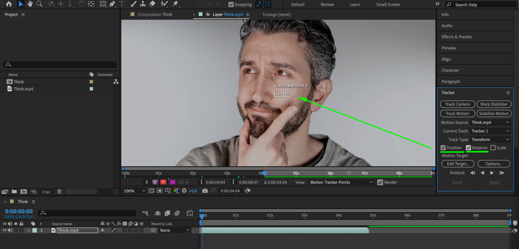Select the Zoom tool in toolbar
This screenshot has height=249, width=519.
[39, 4]
